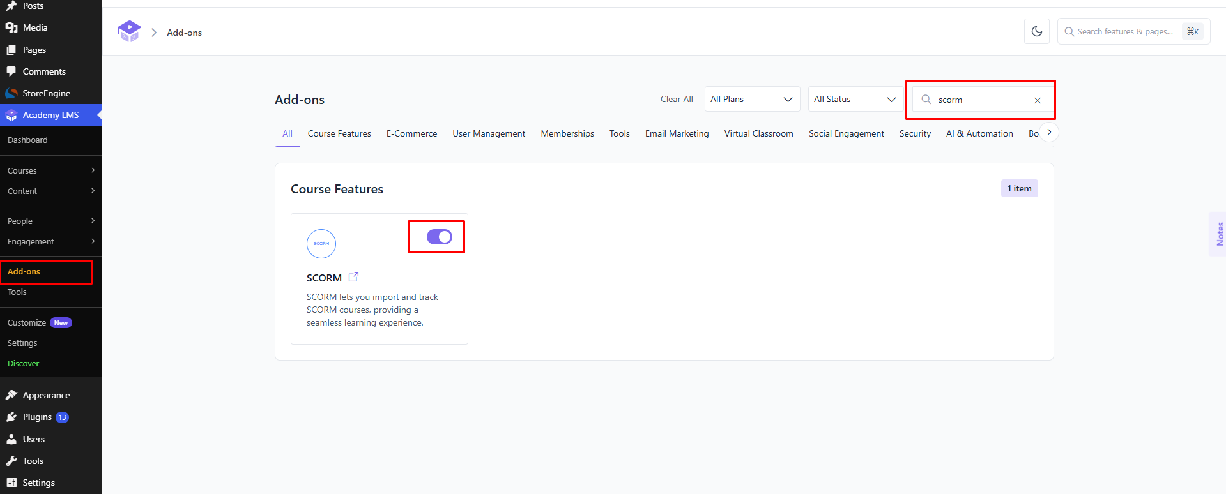Select the User Management tab

pos(489,133)
